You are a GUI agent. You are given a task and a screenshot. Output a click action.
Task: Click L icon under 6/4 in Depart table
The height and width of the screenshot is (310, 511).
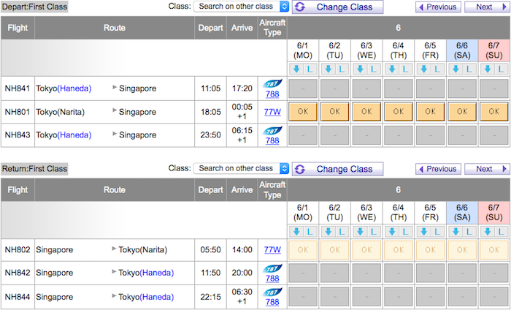405,69
